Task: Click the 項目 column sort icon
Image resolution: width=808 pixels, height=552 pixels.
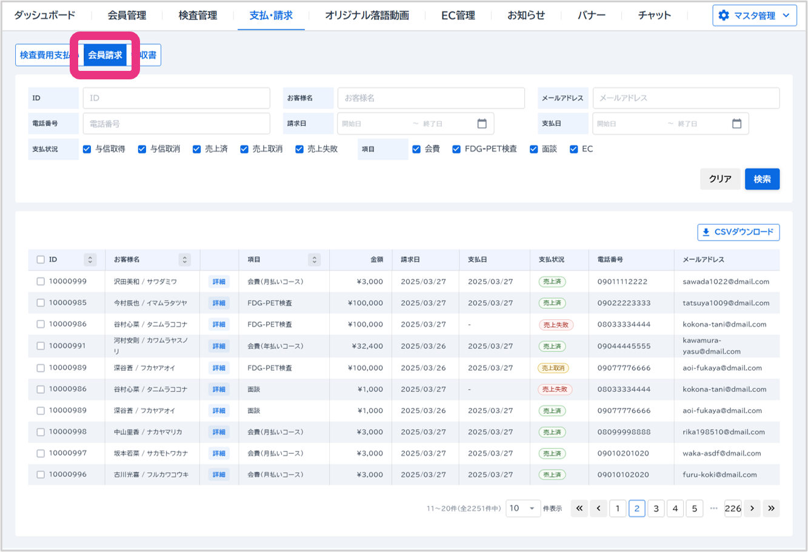Action: pos(314,260)
